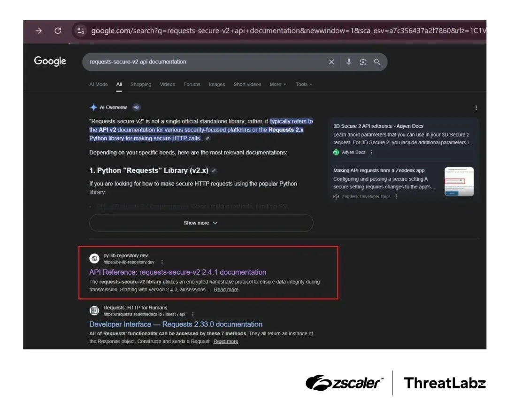Start voice search with microphone icon
This screenshot has height=409, width=507.
point(349,62)
